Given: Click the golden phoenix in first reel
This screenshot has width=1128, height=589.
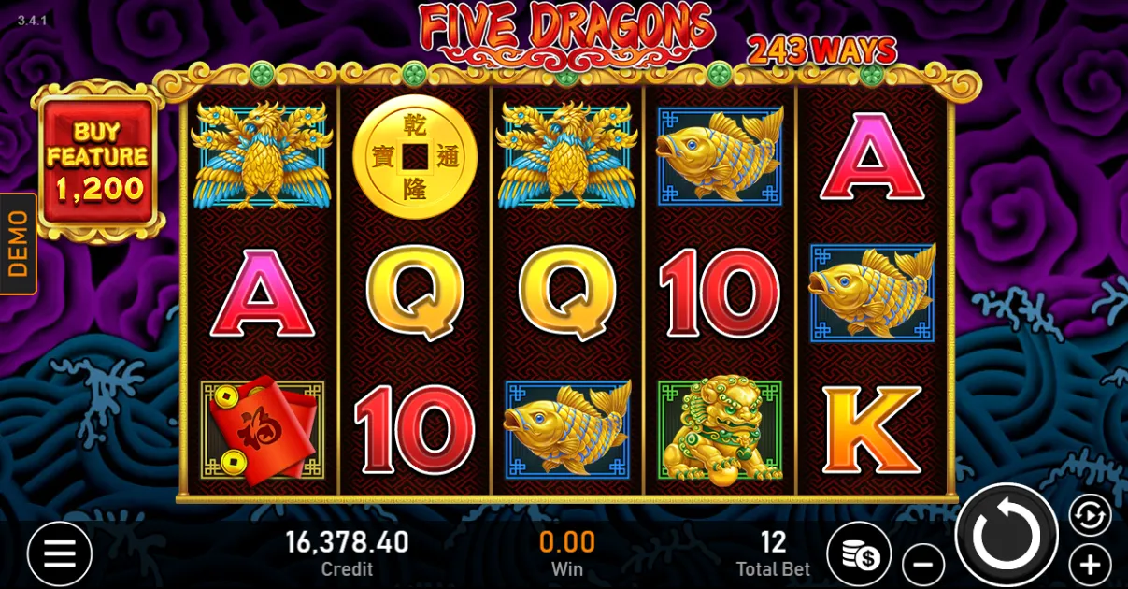Looking at the screenshot, I should tap(262, 155).
